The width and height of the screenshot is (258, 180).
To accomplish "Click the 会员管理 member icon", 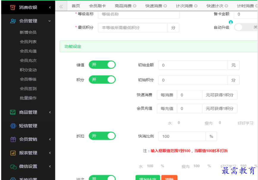I will point(13,21).
